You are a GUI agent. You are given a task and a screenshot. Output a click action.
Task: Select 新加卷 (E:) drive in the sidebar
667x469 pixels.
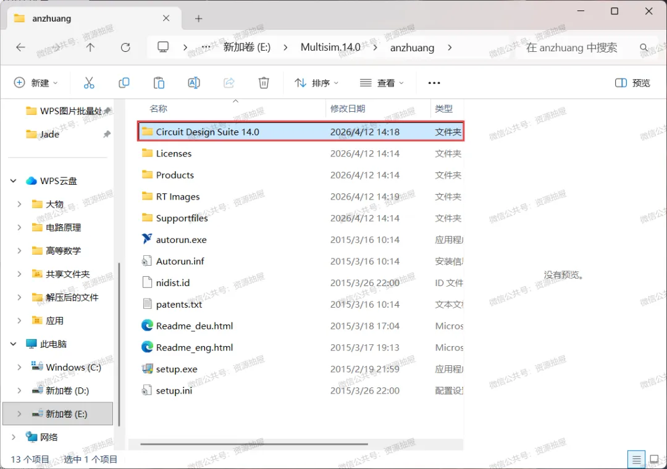click(x=58, y=413)
